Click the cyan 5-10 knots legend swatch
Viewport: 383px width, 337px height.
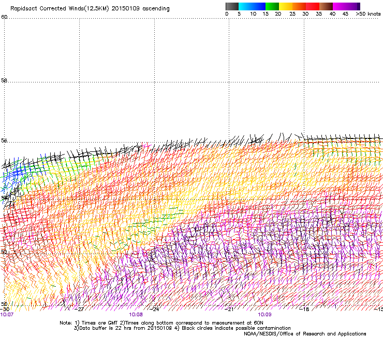point(245,6)
